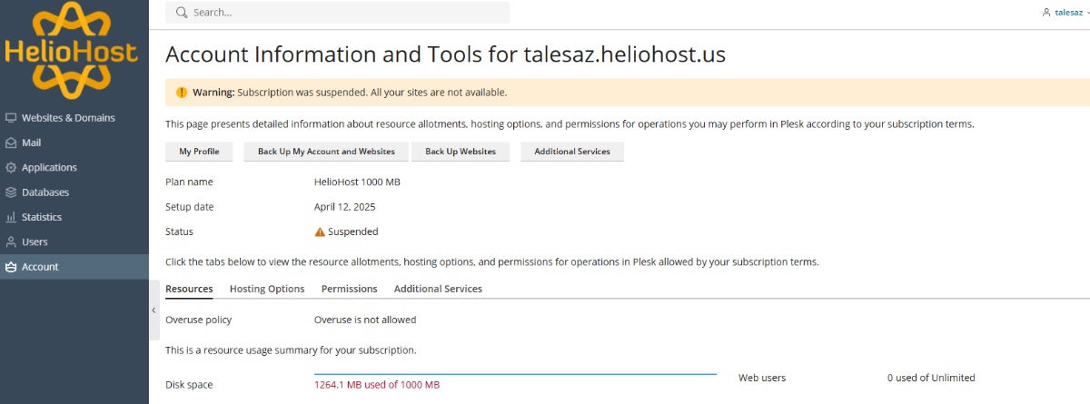Click the My Profile button

(x=199, y=152)
